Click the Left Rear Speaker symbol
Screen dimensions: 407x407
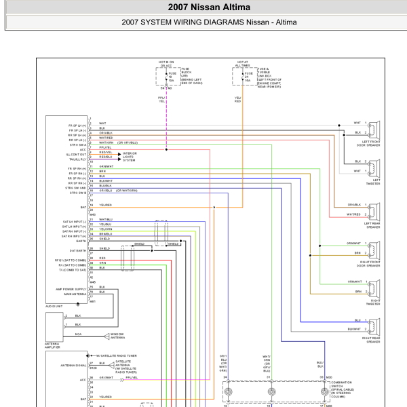[x=374, y=212]
